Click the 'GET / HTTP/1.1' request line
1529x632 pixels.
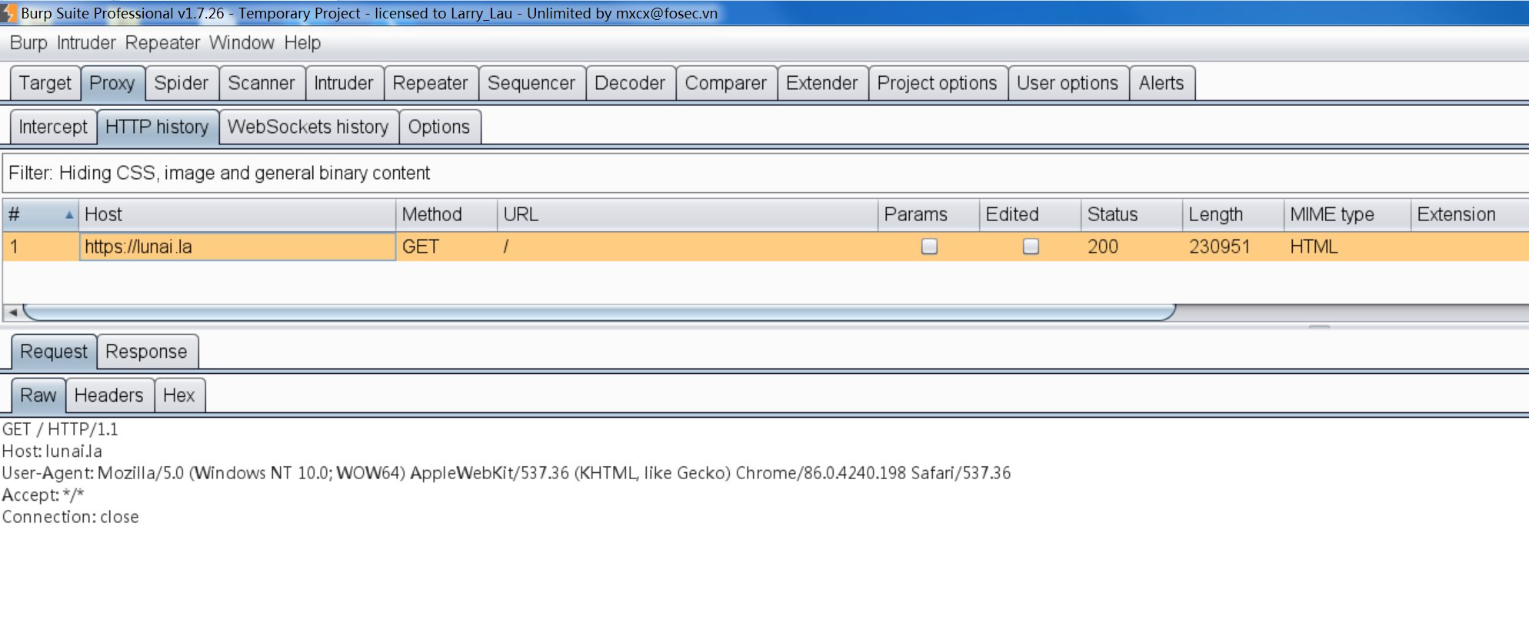pos(60,429)
